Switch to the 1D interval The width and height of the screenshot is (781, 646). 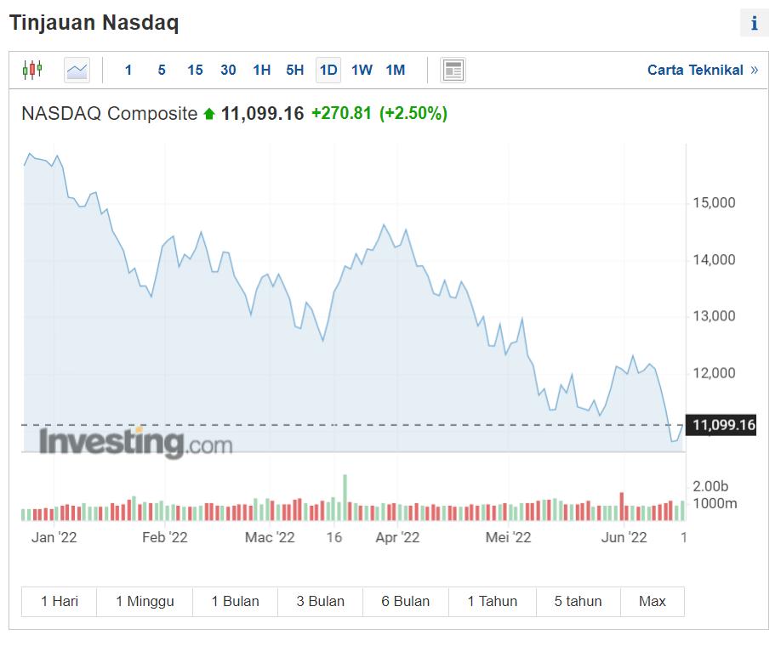pos(328,70)
